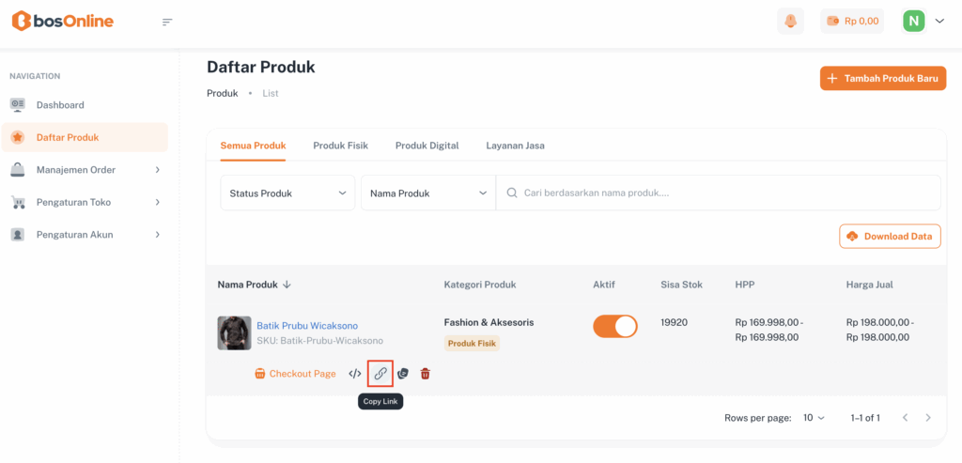
Task: Click the wallet balance Rp 0,00
Action: [x=852, y=21]
